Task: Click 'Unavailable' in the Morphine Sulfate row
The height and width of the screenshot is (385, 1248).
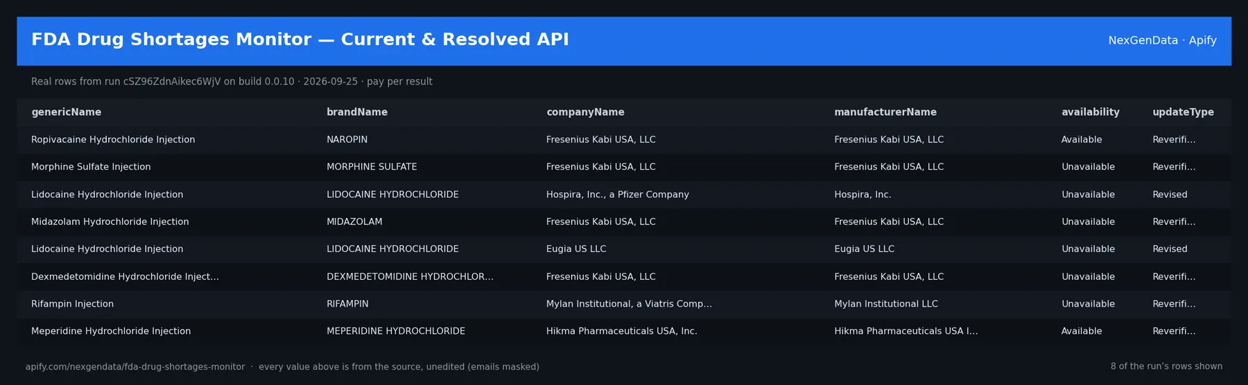Action: point(1088,167)
